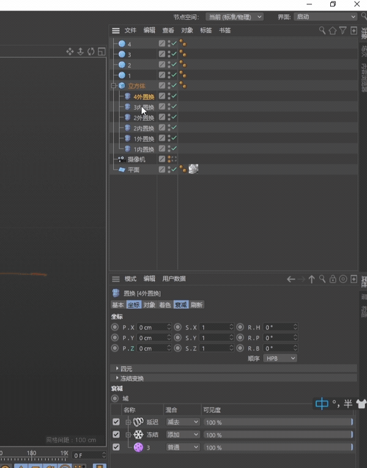This screenshot has width=367, height=468.
Task: Expand the 延迟 field layer node
Action: [x=128, y=422]
